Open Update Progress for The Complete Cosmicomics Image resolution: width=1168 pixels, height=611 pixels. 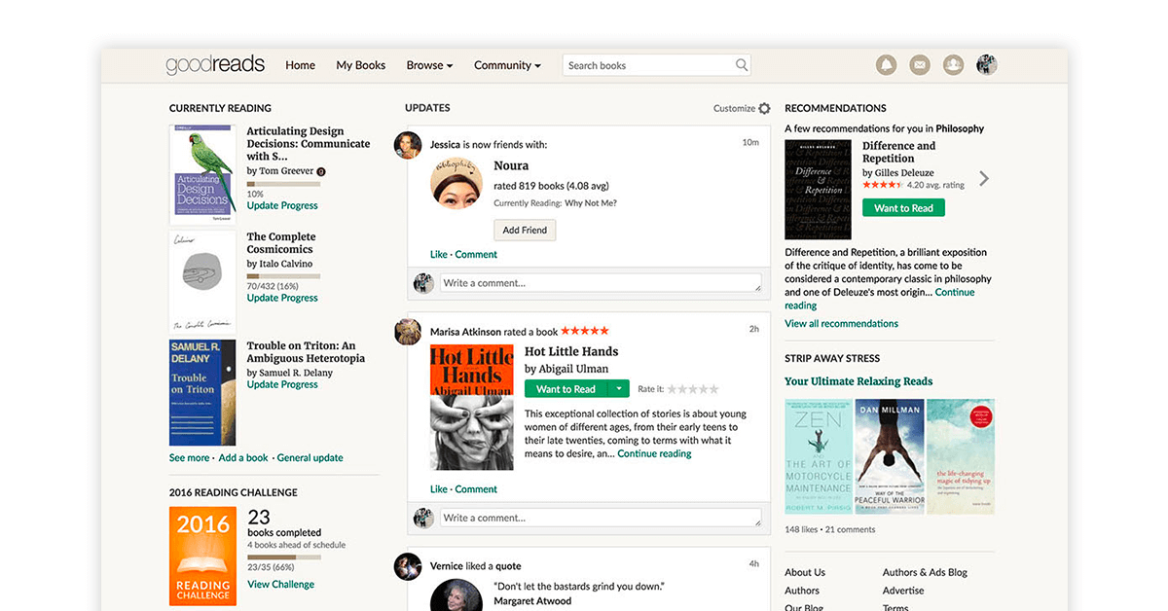pyautogui.click(x=282, y=298)
